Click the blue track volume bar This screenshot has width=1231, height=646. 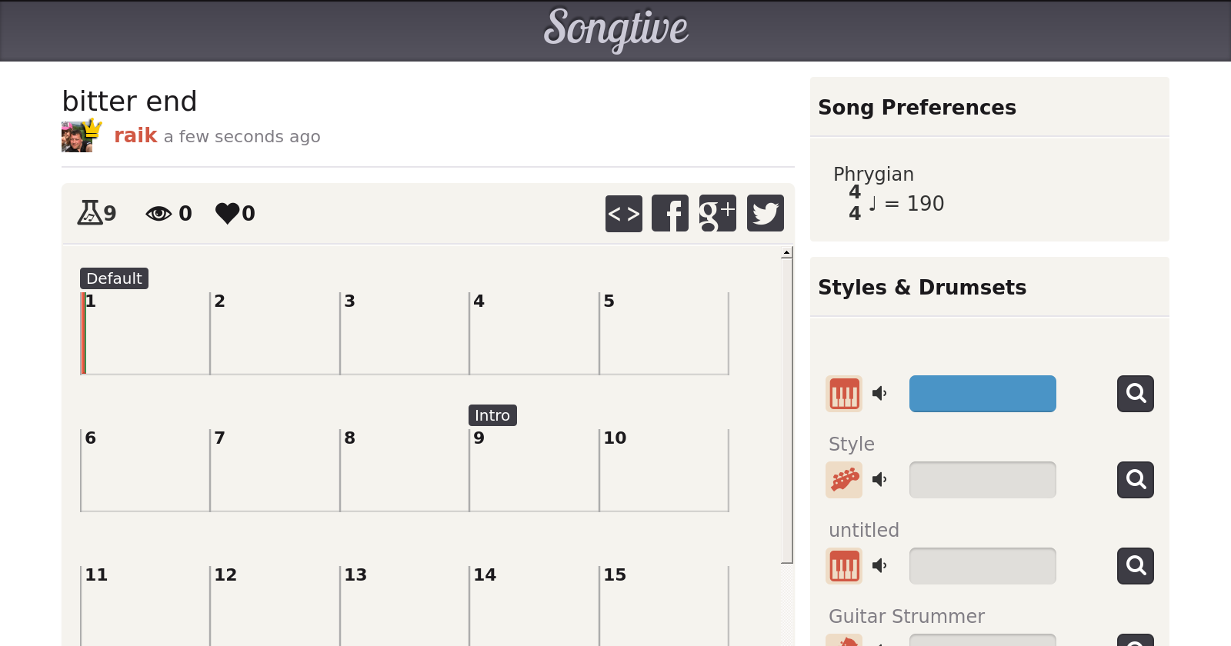coord(982,394)
